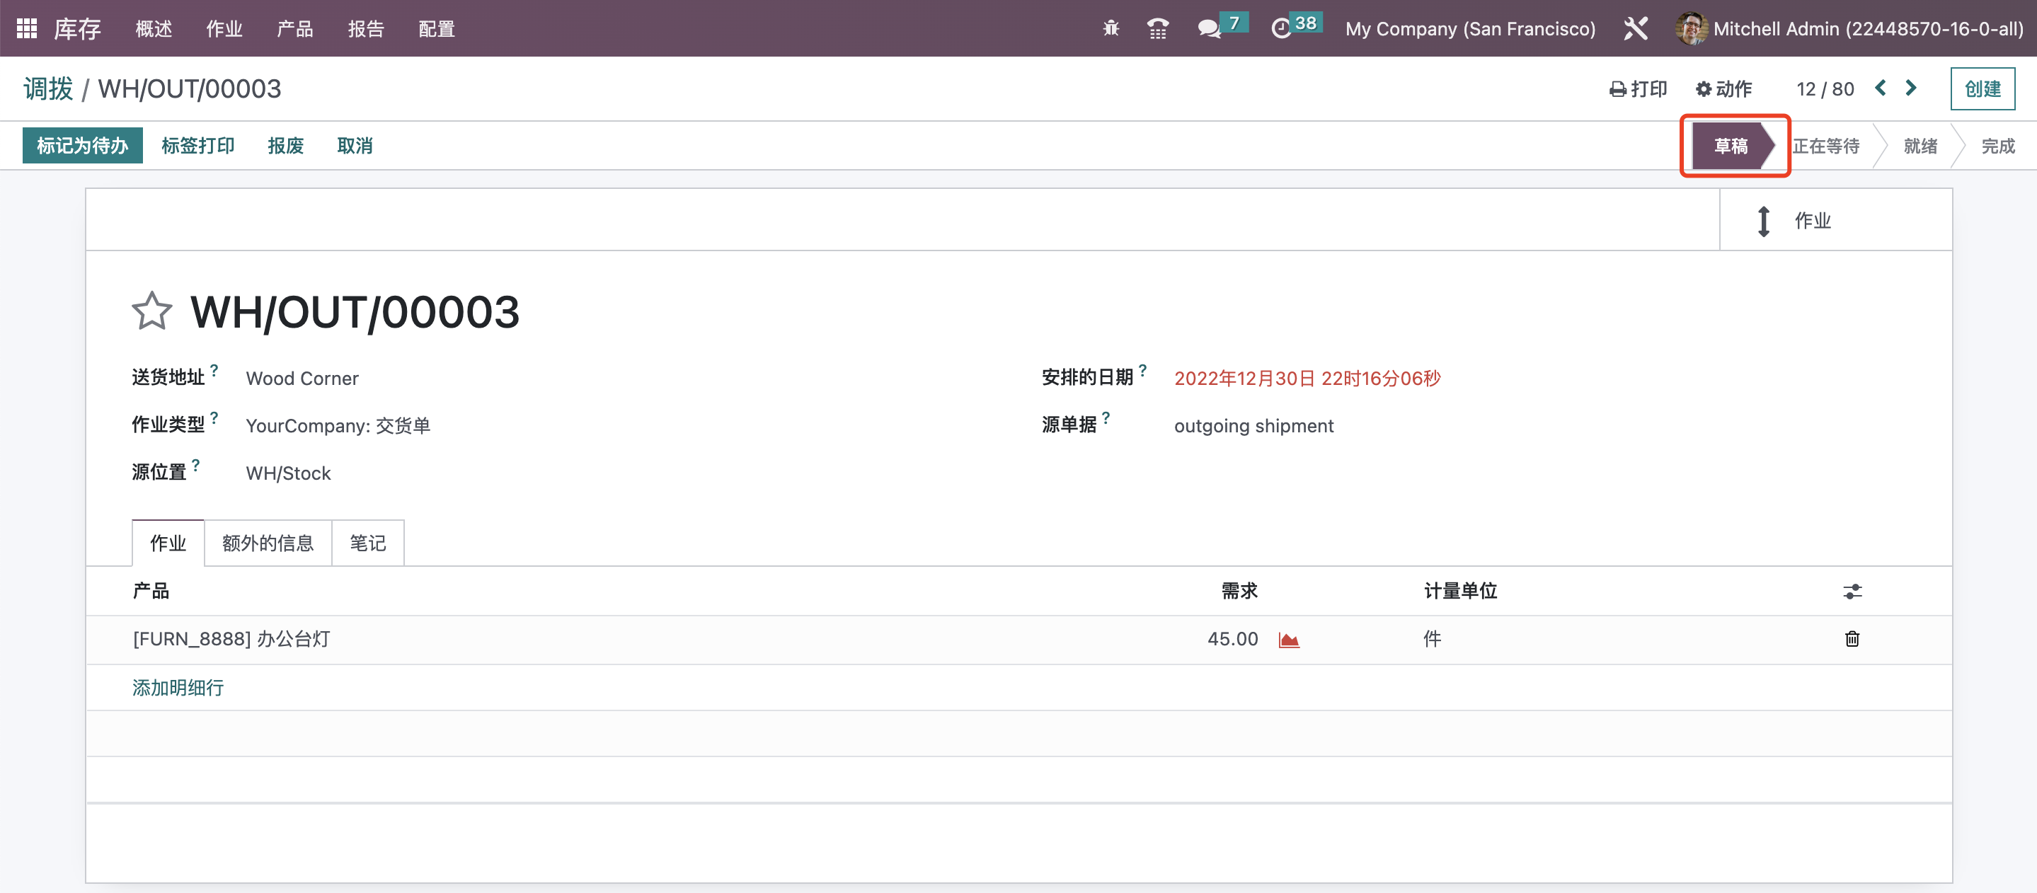Select the 草稿 status stage
The width and height of the screenshot is (2037, 893).
[1731, 145]
